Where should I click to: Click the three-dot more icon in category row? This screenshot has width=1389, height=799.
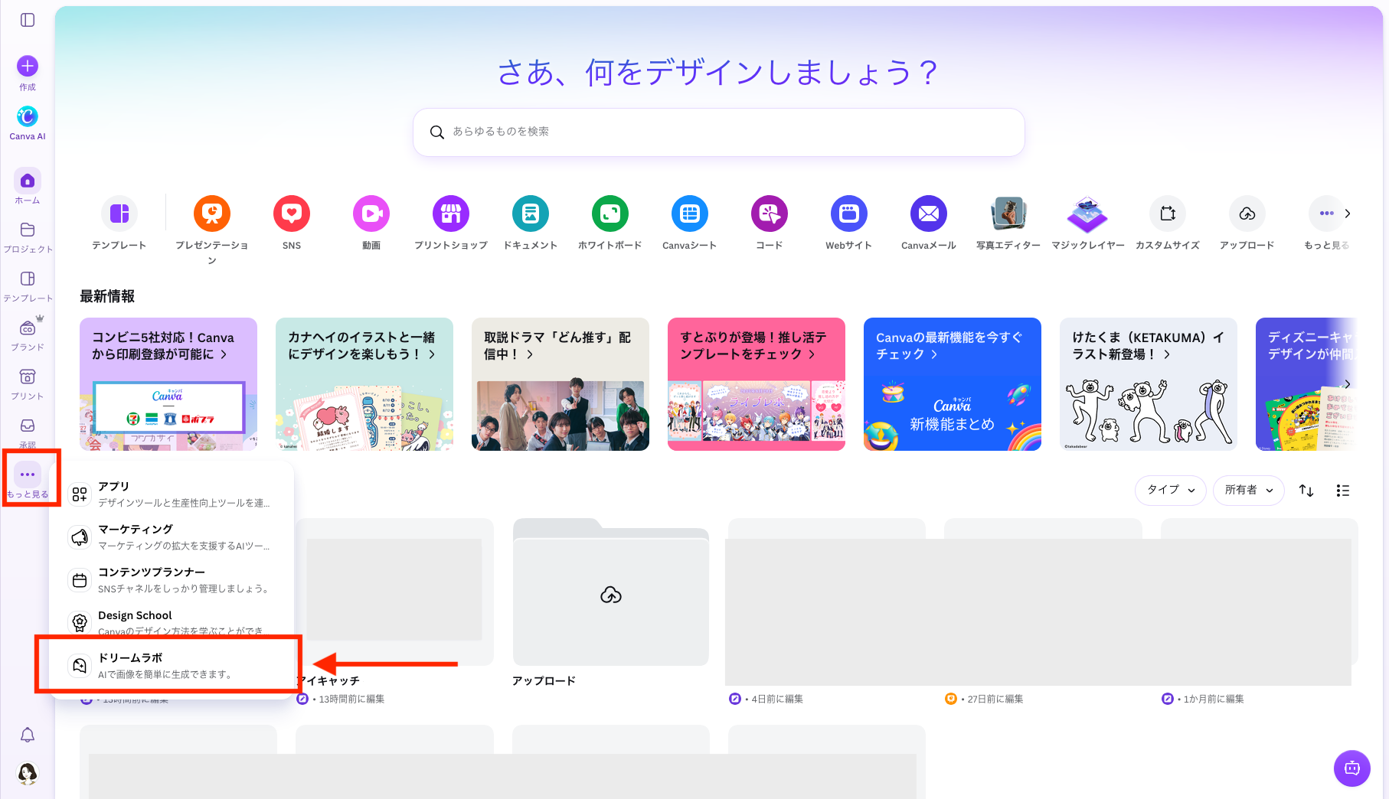coord(1327,214)
